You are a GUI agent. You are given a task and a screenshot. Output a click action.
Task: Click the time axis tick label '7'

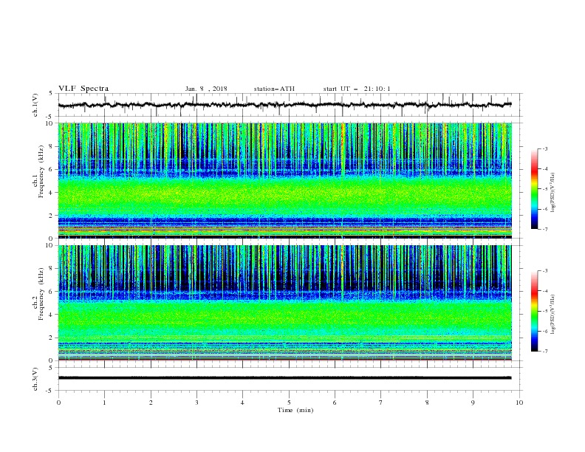(x=381, y=403)
